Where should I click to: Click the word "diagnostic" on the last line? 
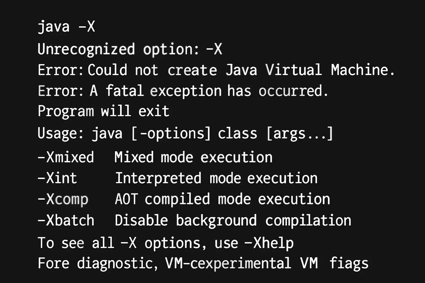tap(115, 263)
